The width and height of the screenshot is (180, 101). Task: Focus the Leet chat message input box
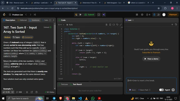click(151, 82)
